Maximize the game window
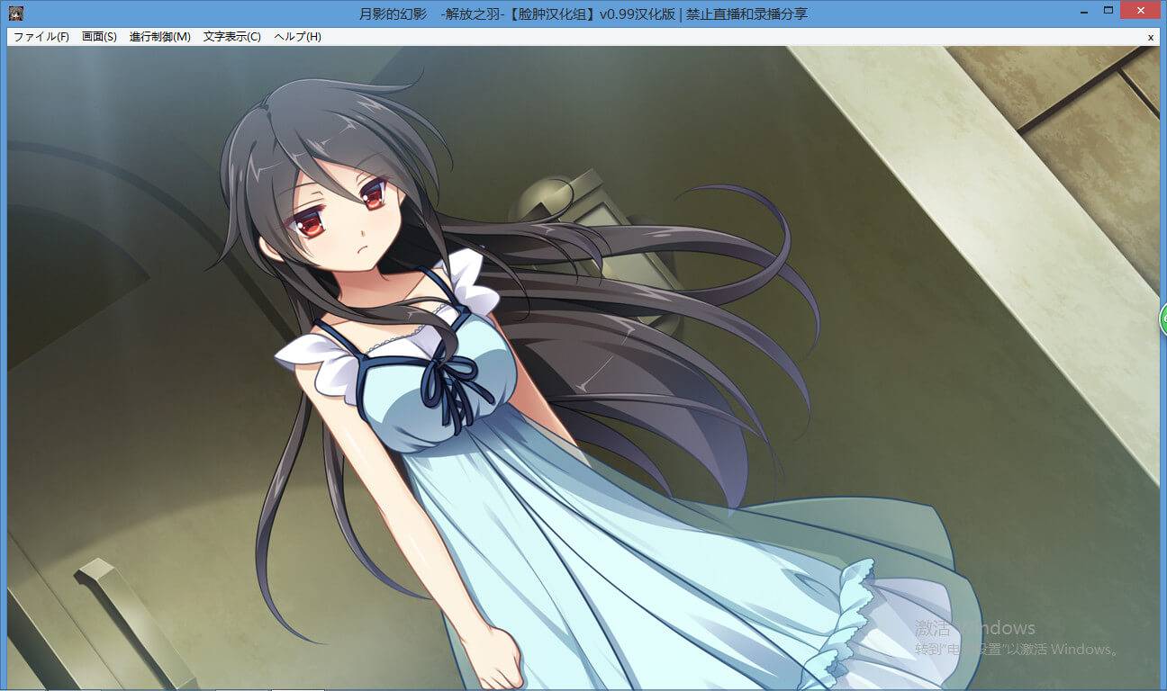The height and width of the screenshot is (691, 1167). click(1108, 11)
